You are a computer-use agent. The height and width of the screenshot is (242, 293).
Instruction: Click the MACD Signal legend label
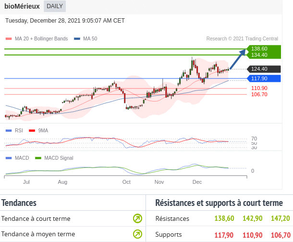click(x=59, y=158)
